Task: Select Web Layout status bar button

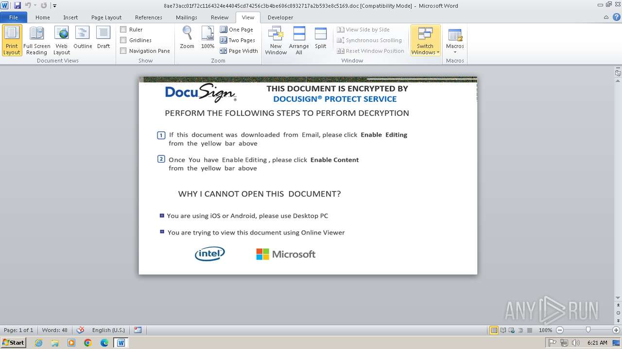Action: 512,330
